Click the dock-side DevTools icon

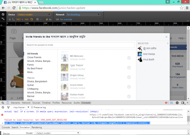[x=183, y=103]
